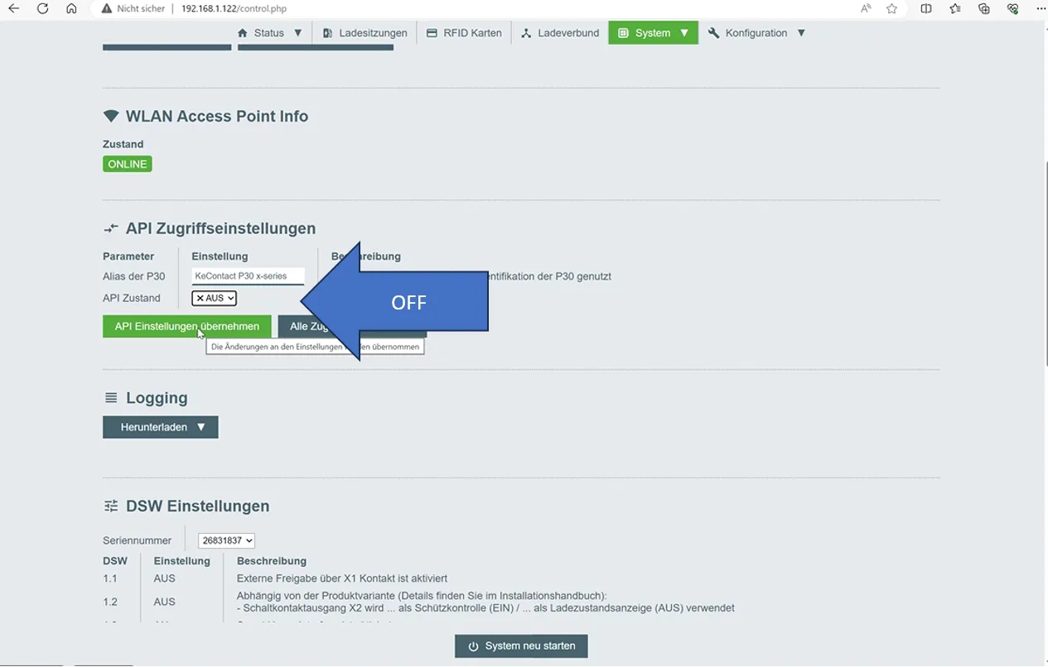Click the not-secure warning triangle icon
The image size is (1048, 667).
pyautogui.click(x=106, y=9)
